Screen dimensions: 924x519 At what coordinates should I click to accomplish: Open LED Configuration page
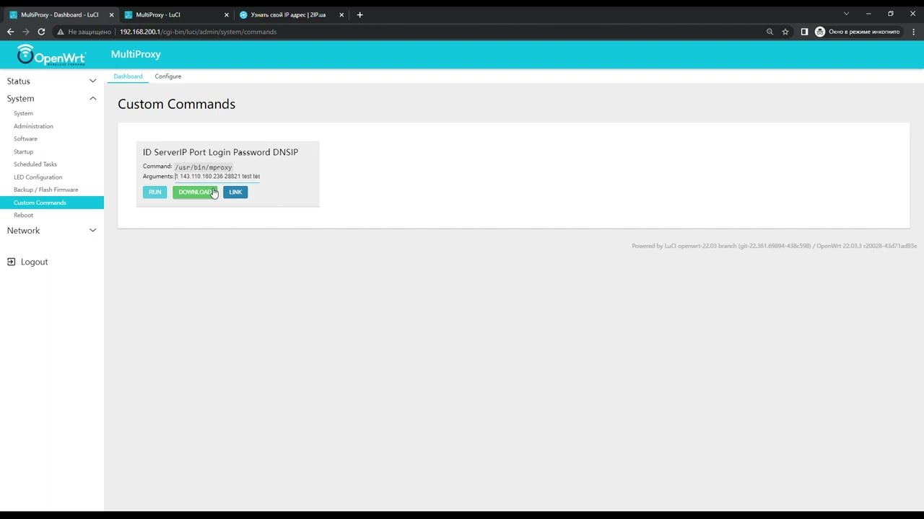38,177
